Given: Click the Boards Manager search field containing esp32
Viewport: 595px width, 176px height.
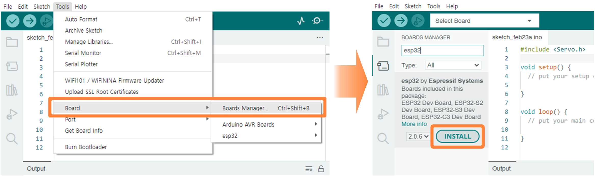Looking at the screenshot, I should pyautogui.click(x=442, y=51).
